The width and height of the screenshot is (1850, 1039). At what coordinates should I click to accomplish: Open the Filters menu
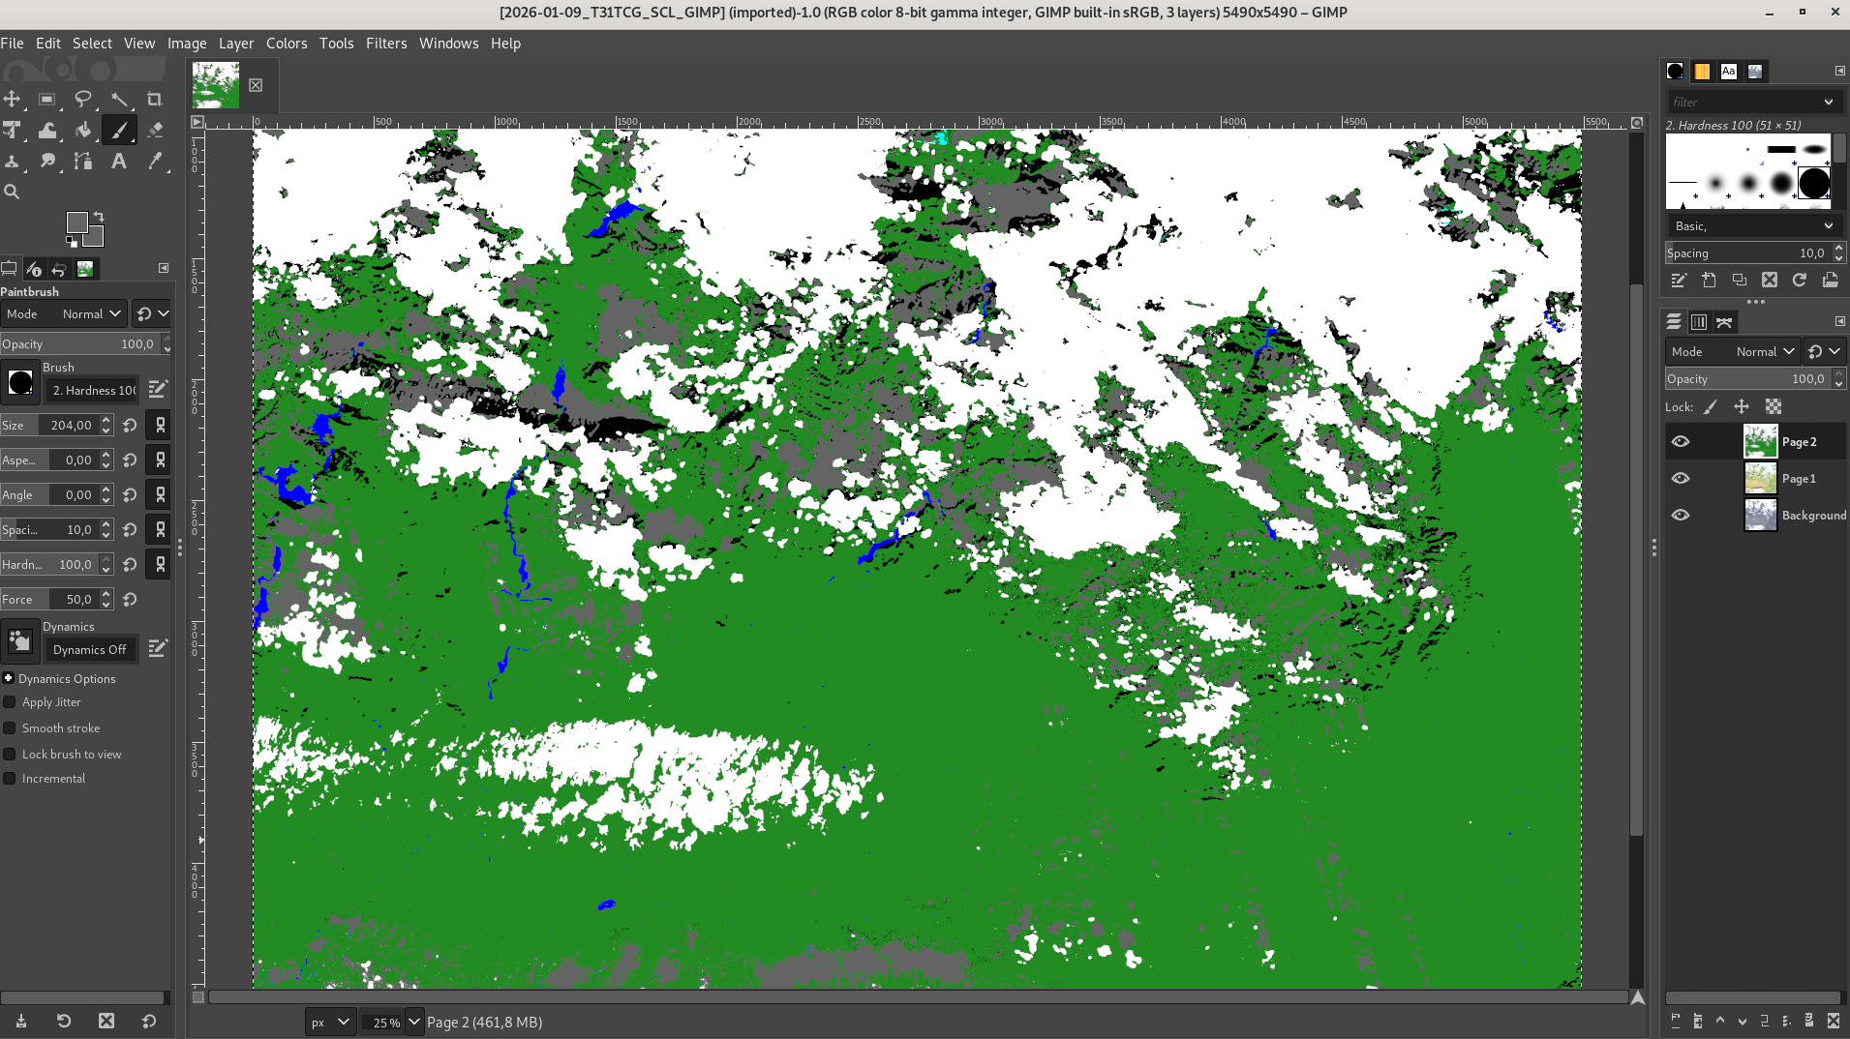pos(386,44)
